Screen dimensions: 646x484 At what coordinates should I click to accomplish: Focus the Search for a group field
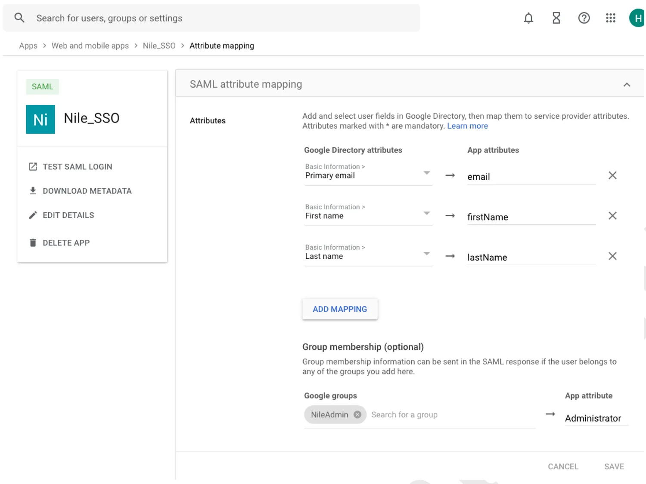(452, 415)
